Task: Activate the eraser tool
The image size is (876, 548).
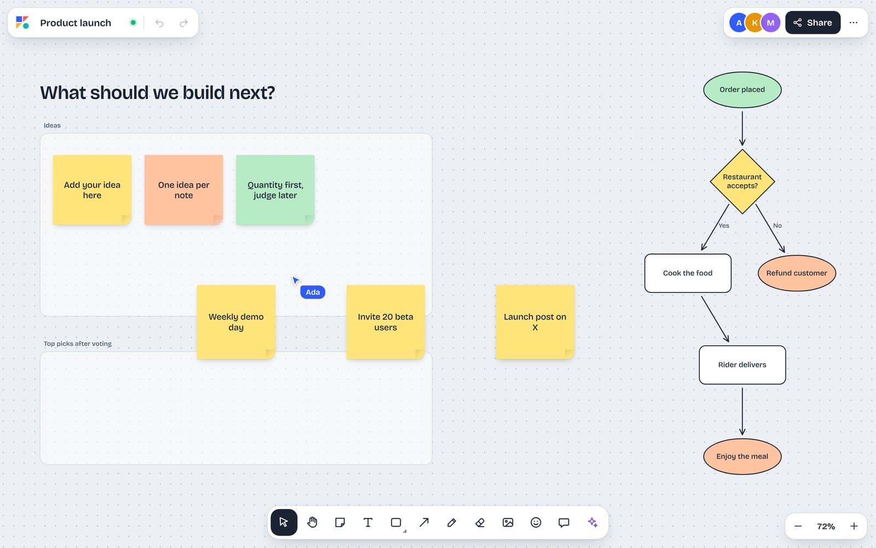Action: (480, 522)
